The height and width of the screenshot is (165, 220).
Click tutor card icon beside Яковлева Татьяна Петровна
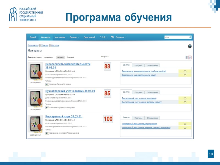(47, 84)
